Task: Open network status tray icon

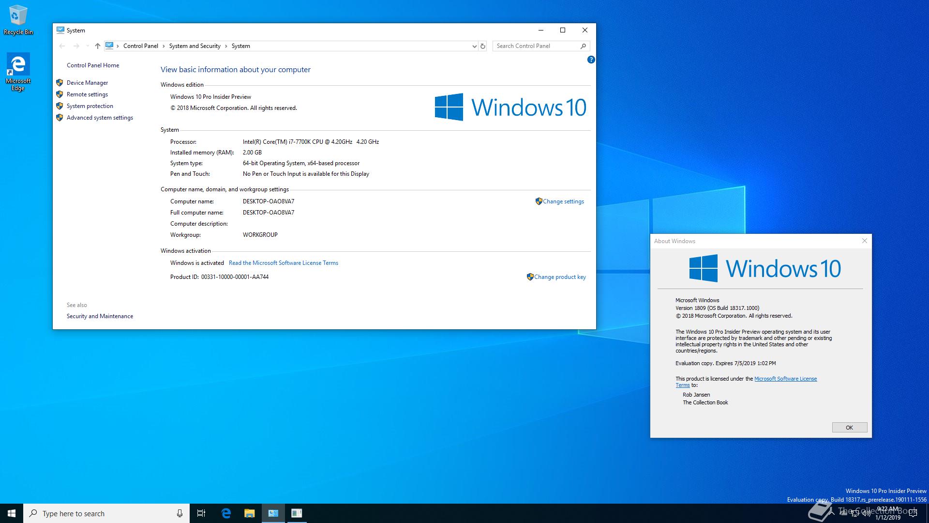Action: click(x=855, y=513)
